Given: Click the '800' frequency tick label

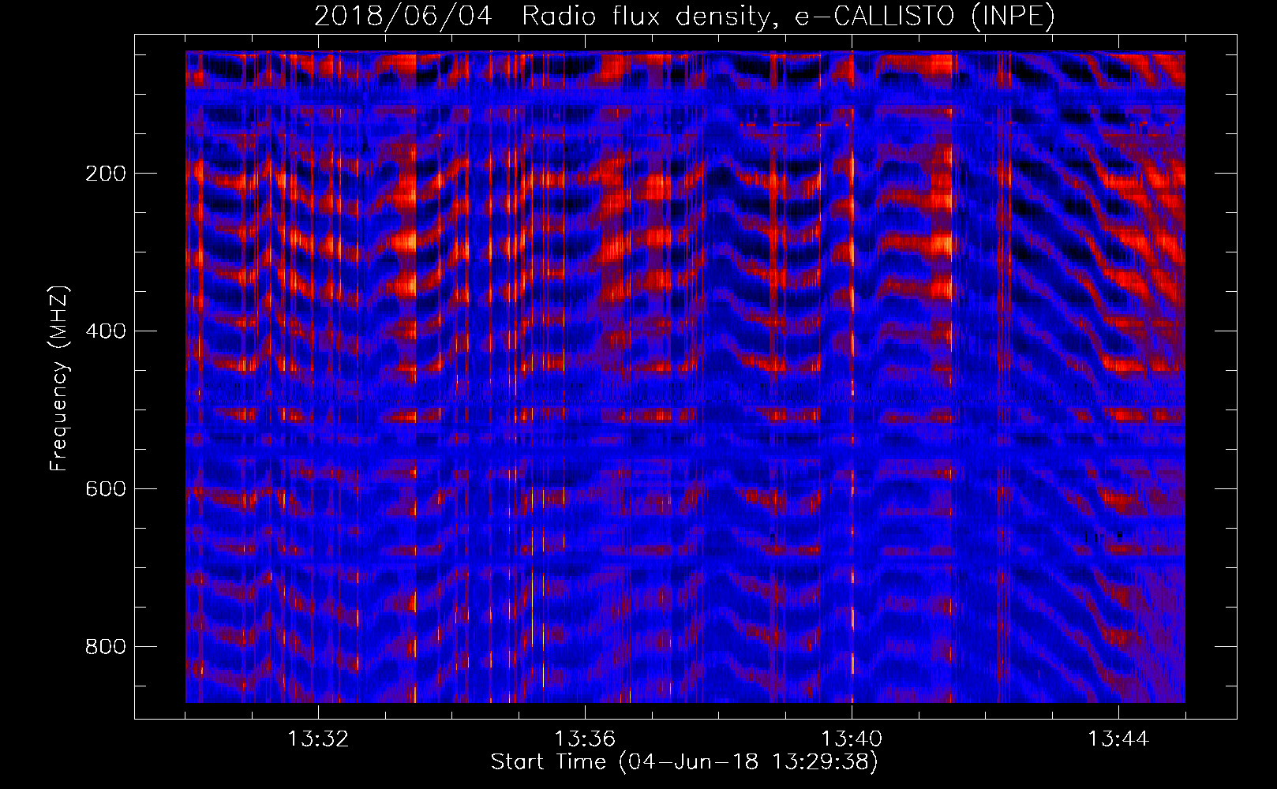Looking at the screenshot, I should point(106,647).
